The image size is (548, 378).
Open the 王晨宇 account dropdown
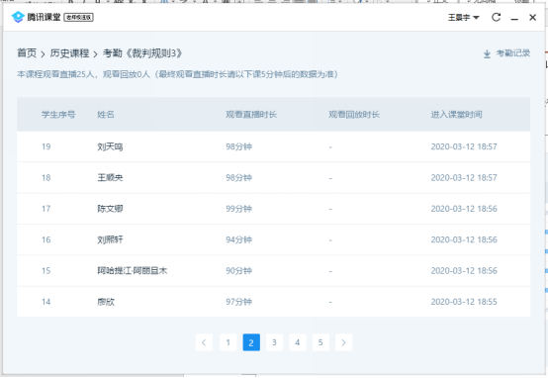point(463,17)
